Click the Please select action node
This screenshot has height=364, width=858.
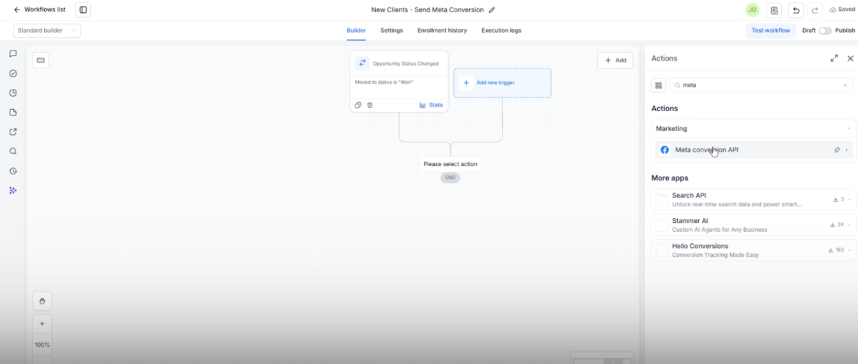pyautogui.click(x=450, y=164)
